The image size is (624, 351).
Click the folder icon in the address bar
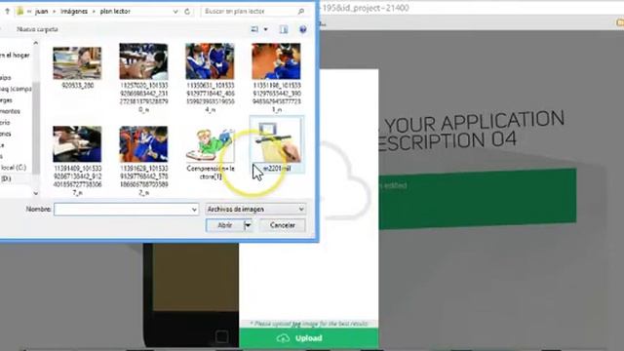click(19, 12)
